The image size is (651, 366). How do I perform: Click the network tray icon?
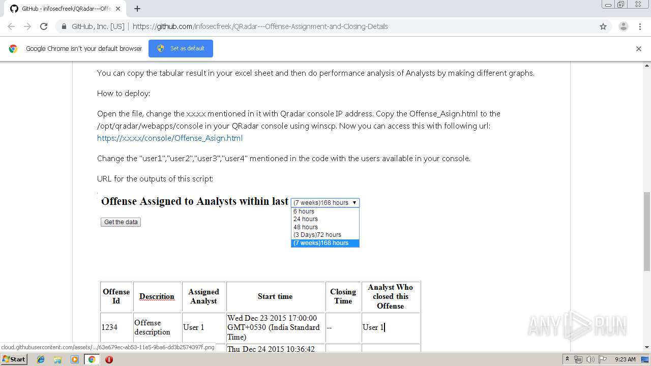(x=578, y=359)
